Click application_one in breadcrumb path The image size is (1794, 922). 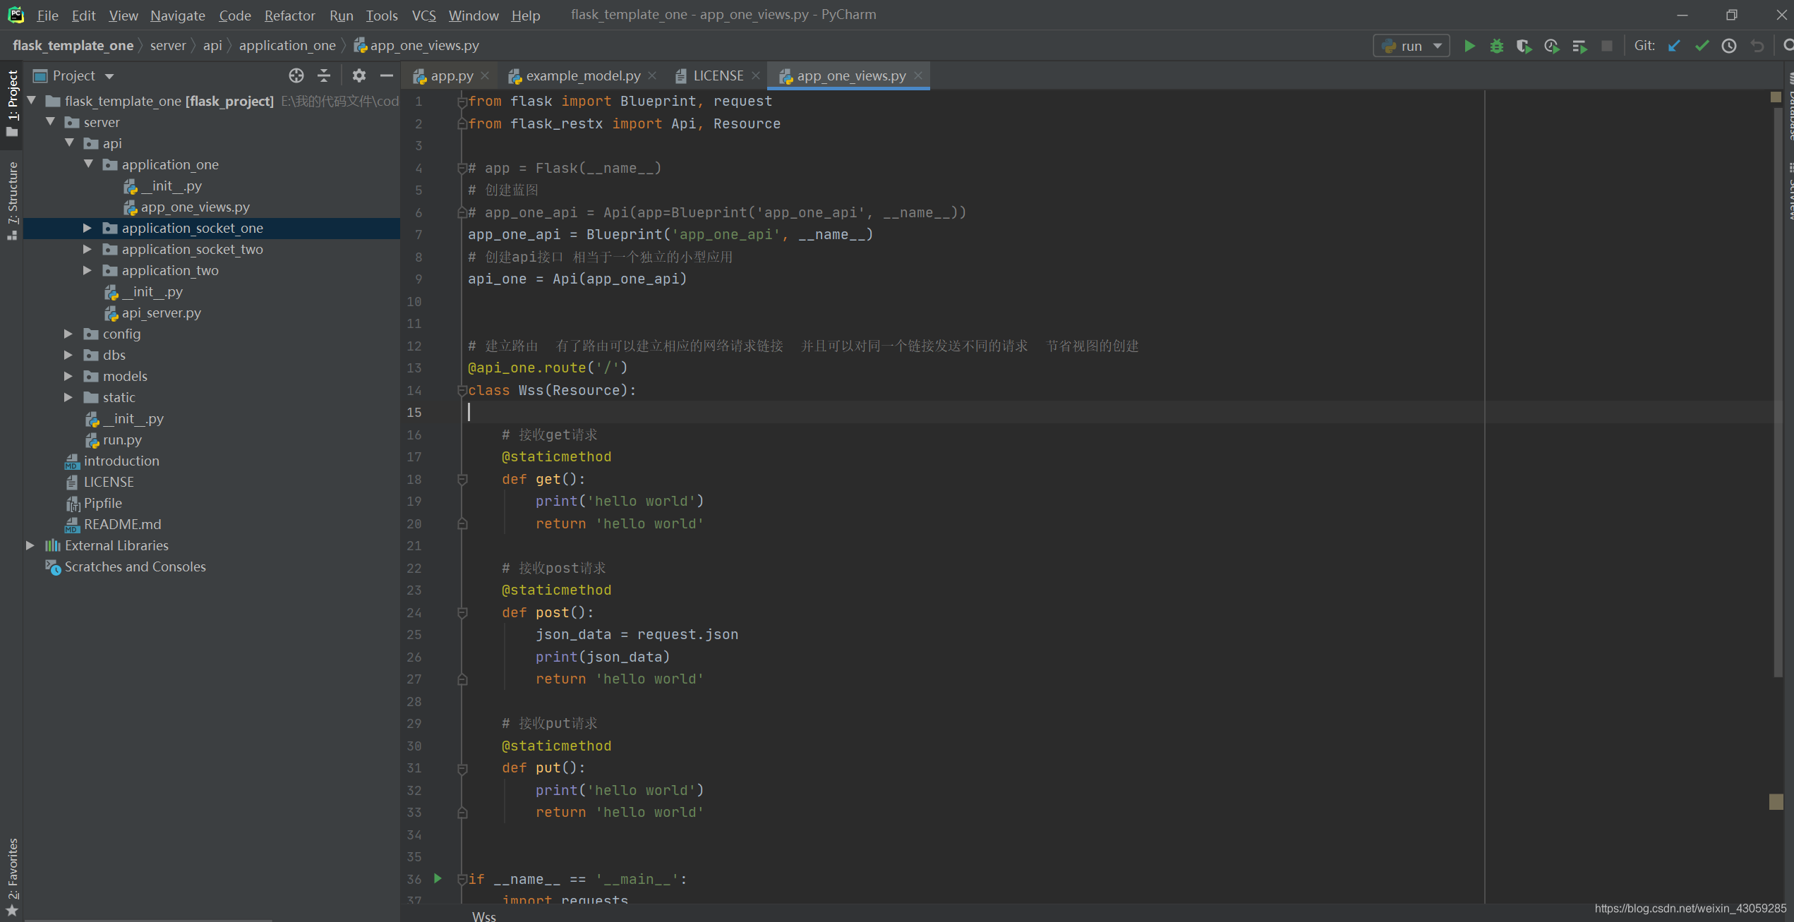(287, 45)
